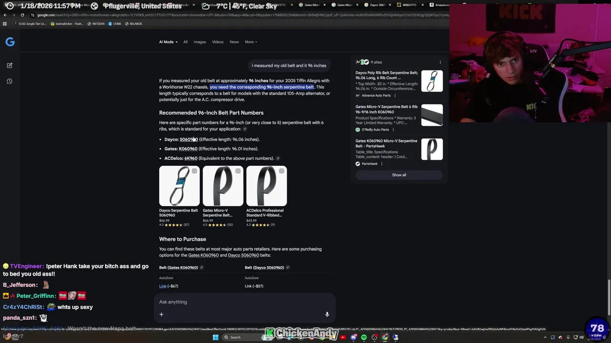
Task: Open the U.GG Jungle Tier List bookmark
Action: click(31, 24)
